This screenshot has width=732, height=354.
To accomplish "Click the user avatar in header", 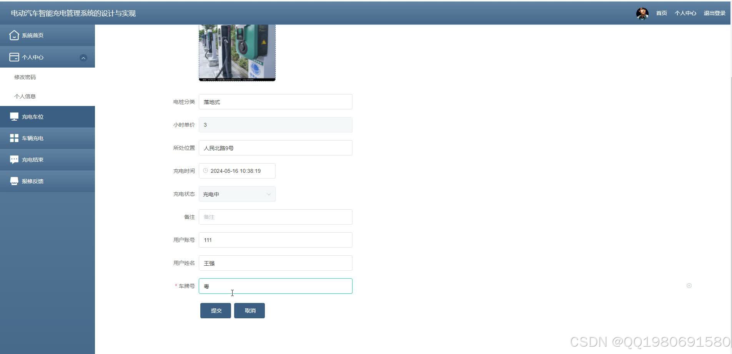I will [x=642, y=13].
